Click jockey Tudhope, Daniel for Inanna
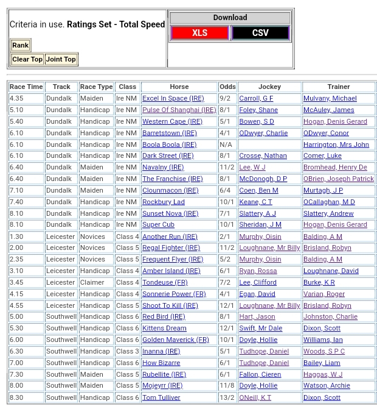377x406 pixels. coord(263,351)
